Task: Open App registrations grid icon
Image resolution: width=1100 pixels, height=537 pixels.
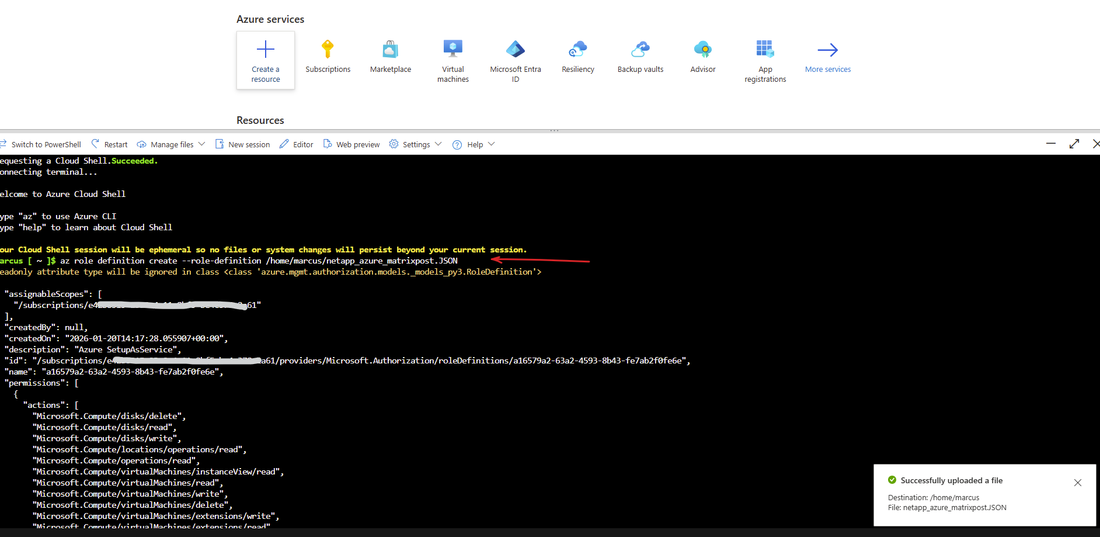Action: tap(765, 50)
